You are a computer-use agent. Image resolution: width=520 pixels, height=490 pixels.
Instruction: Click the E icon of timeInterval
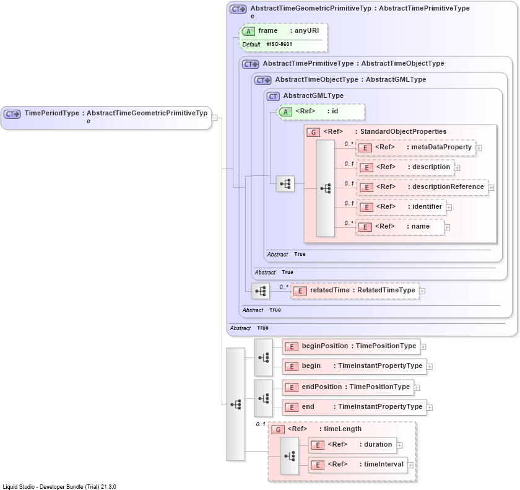318,465
